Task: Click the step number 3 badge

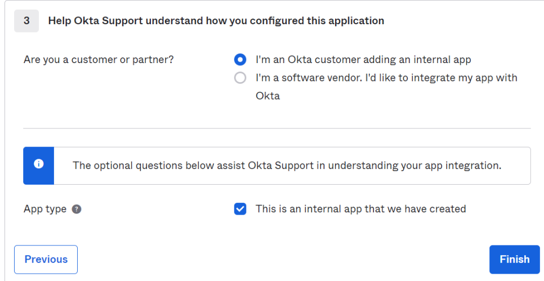Action: tap(26, 21)
